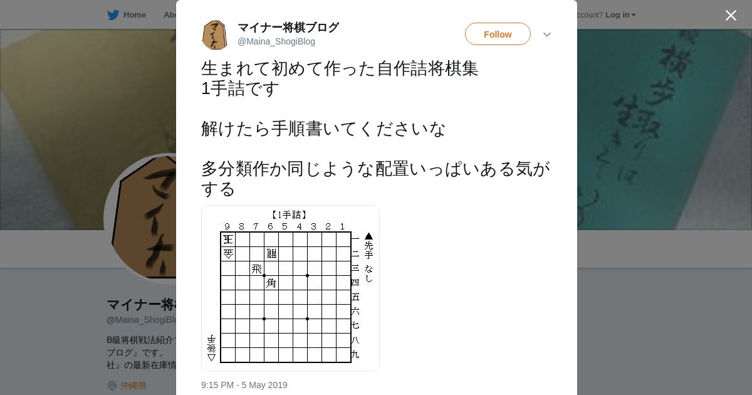The width and height of the screenshot is (752, 395).
Task: Expand the tweet's more options chevron
Action: point(547,34)
